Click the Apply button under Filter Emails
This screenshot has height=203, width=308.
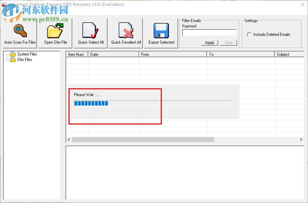click(209, 43)
